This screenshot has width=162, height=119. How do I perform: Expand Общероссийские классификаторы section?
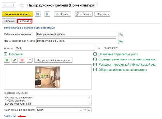[95, 70]
